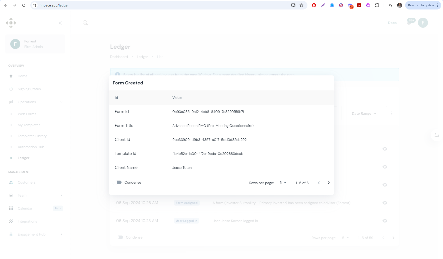Screen dimensions: 443x259
Task: Toggle Condense switch below the ledger table
Action: click(121, 237)
